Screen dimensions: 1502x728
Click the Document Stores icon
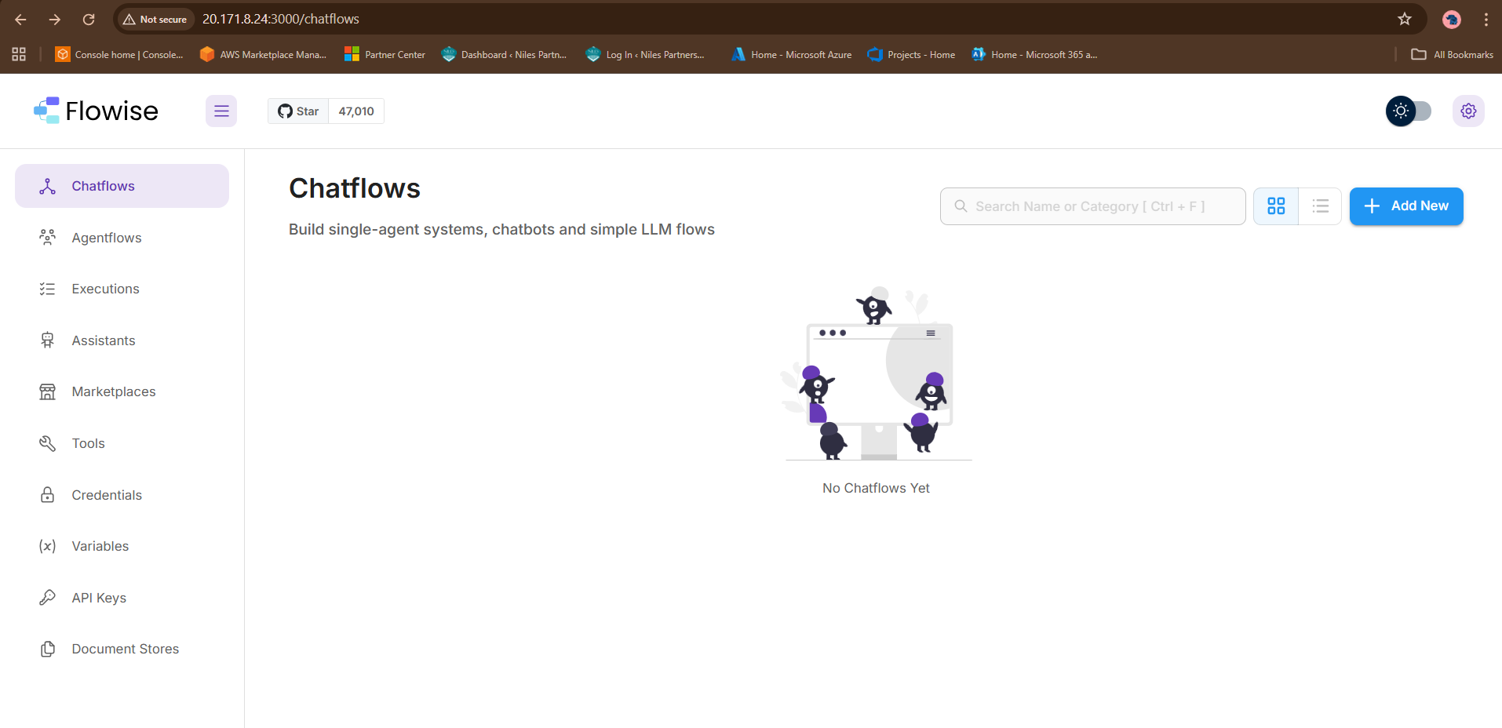tap(48, 649)
